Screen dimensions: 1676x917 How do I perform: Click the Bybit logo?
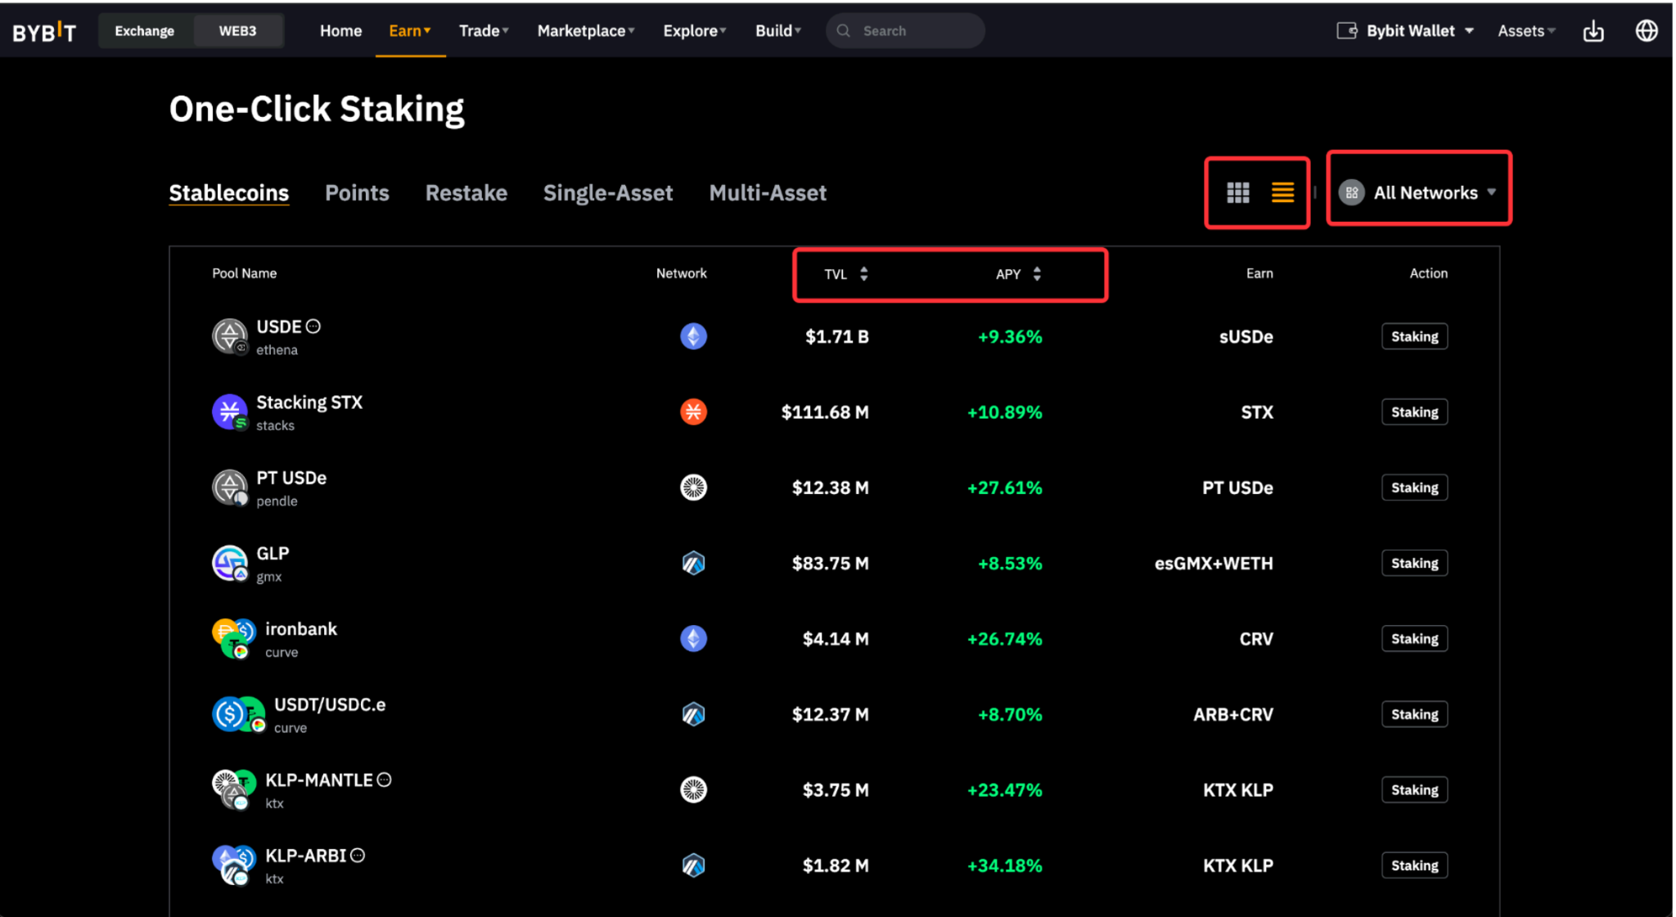coord(44,32)
